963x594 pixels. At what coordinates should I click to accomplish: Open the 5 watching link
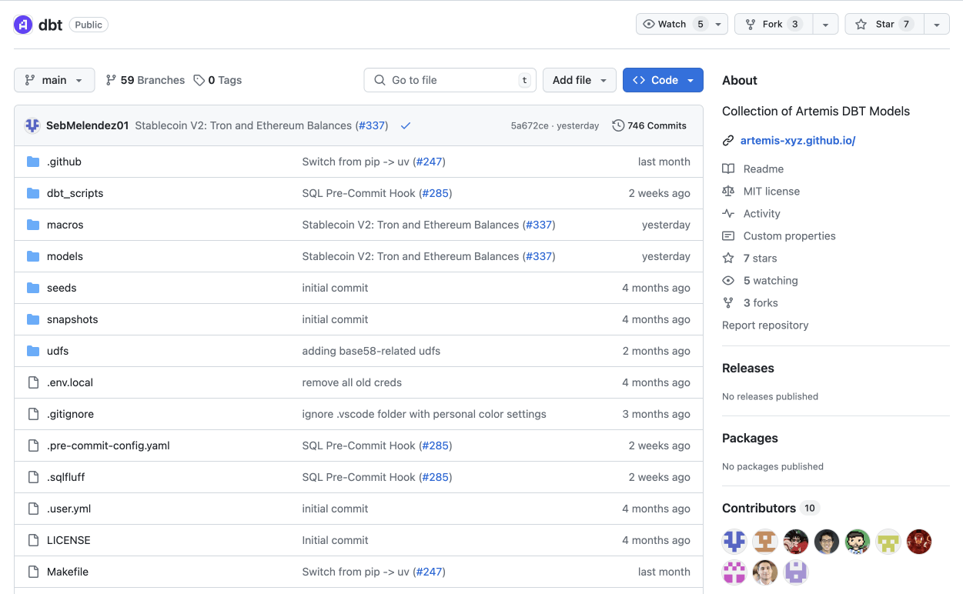click(x=771, y=280)
